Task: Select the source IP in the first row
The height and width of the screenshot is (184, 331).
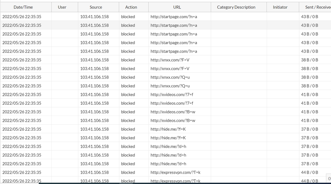Action: pos(94,17)
